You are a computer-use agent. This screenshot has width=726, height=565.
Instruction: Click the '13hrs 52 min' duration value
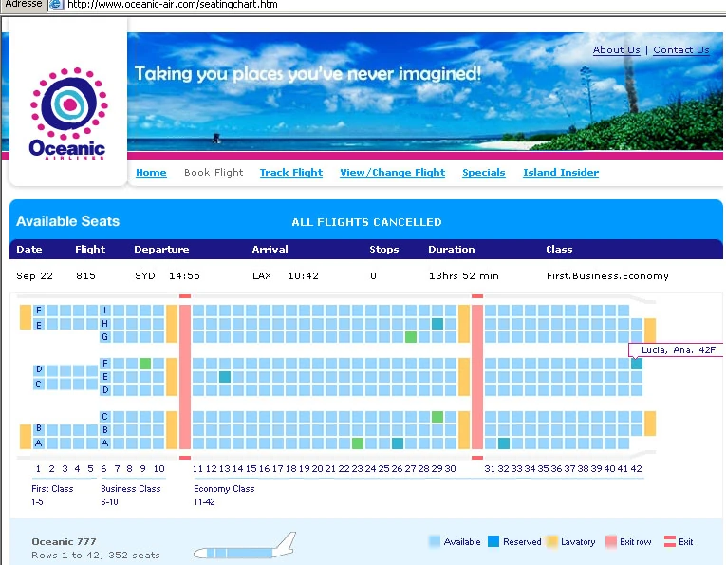pos(464,276)
